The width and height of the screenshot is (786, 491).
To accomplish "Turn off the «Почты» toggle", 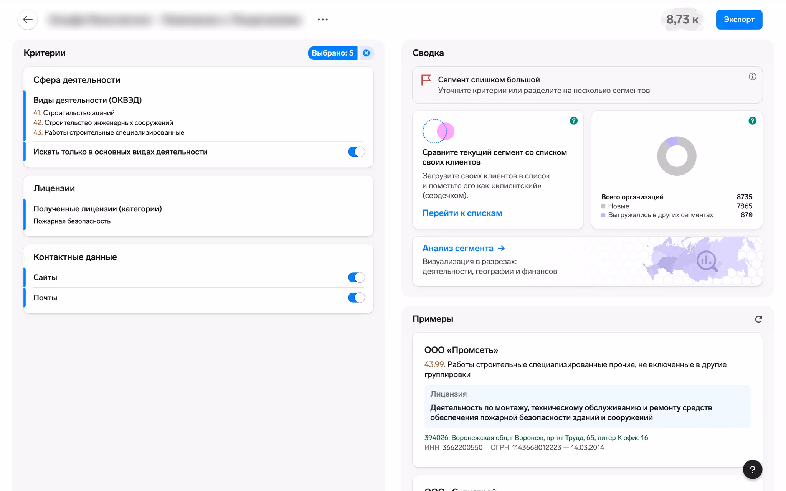I will click(356, 297).
